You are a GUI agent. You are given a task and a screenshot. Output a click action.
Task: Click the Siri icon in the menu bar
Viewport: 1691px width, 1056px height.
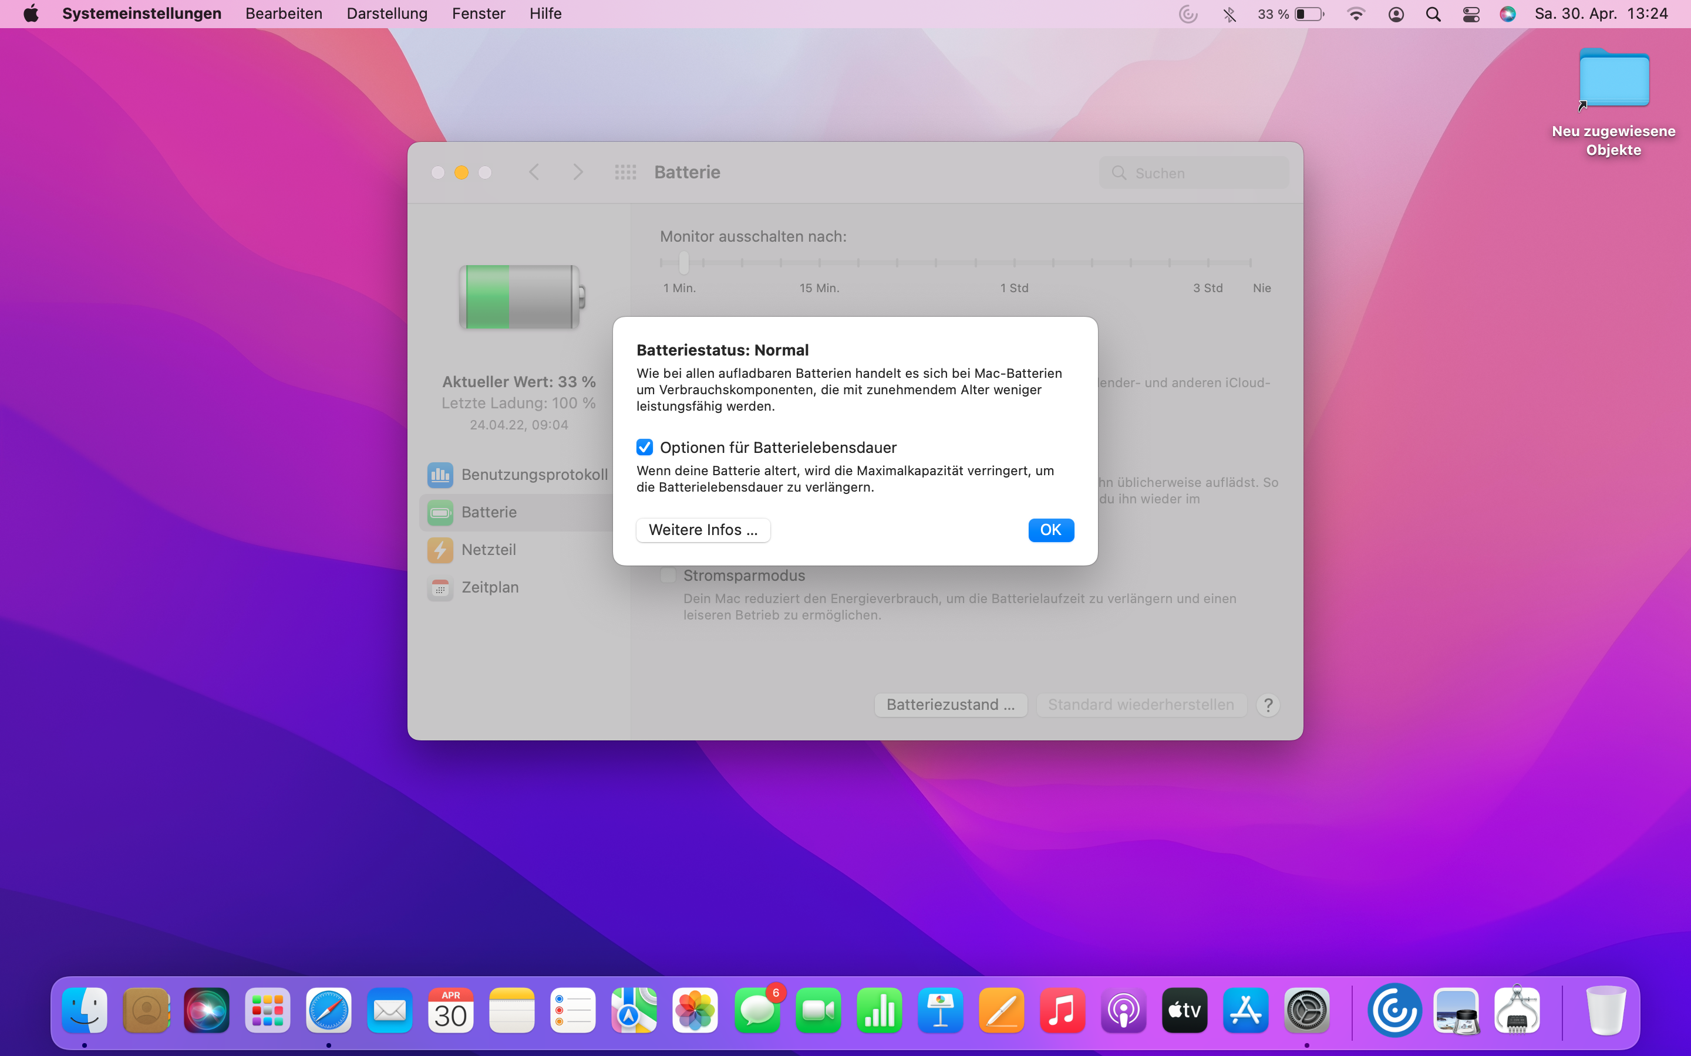[x=1507, y=14]
